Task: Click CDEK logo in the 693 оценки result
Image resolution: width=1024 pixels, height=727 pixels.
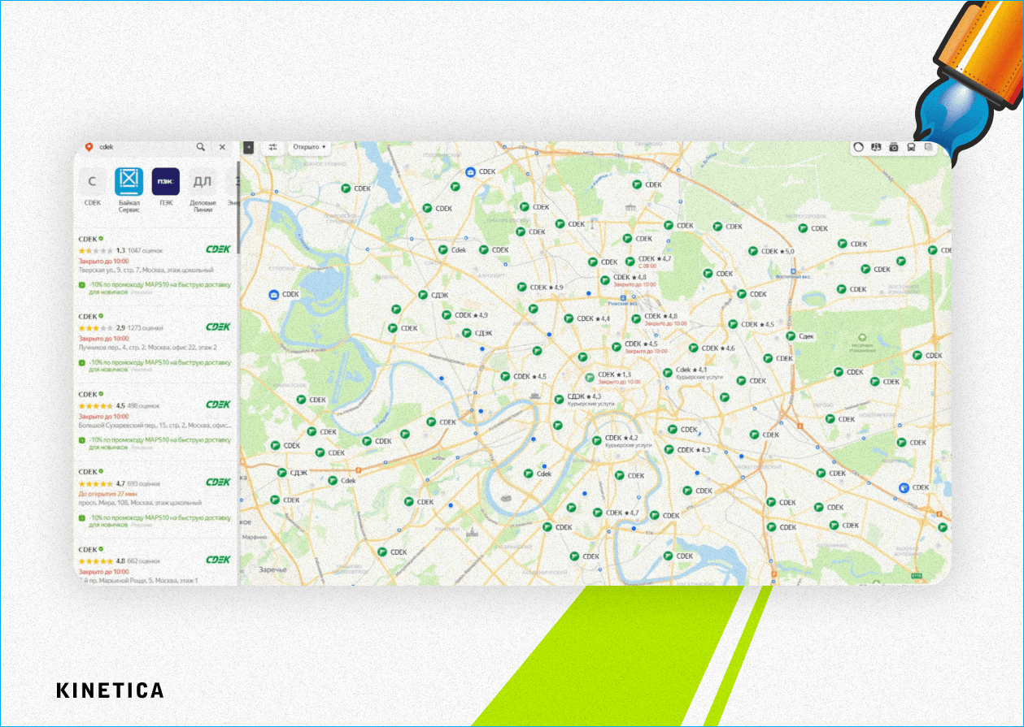Action: (x=218, y=482)
